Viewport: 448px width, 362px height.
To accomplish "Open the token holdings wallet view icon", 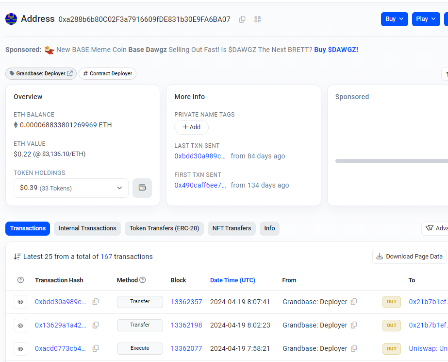I will pyautogui.click(x=142, y=188).
